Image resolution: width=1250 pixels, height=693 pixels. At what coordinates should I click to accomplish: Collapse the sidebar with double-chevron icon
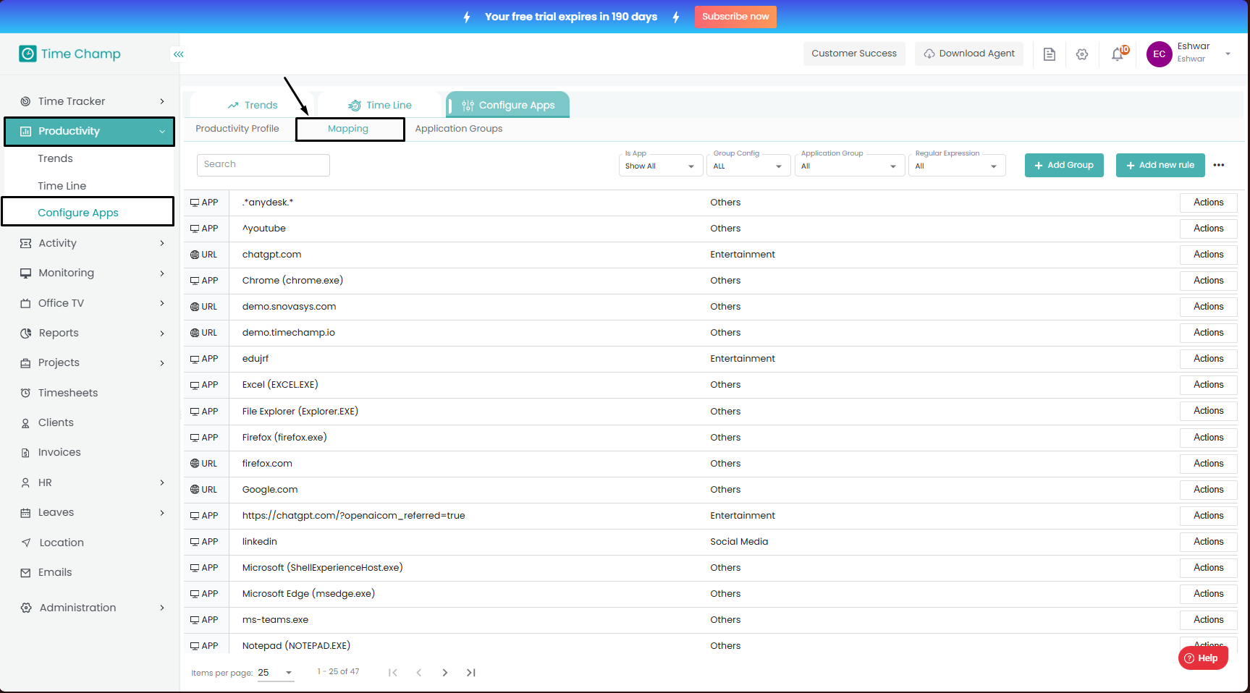click(179, 54)
